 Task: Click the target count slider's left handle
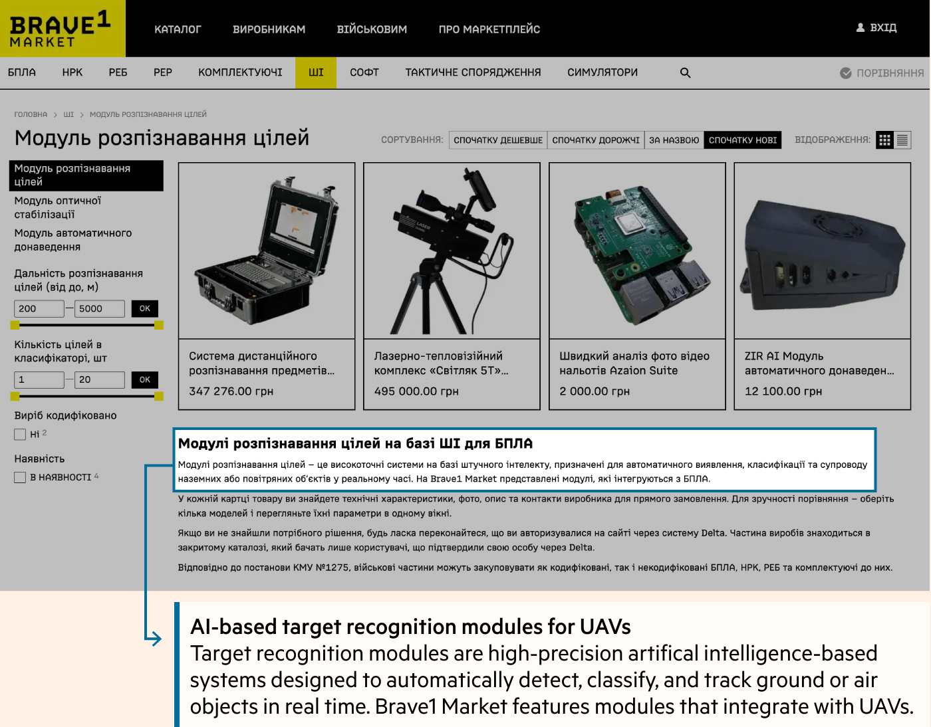[15, 396]
